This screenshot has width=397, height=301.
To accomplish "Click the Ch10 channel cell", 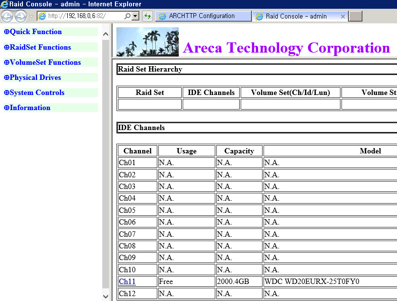I will [x=137, y=270].
